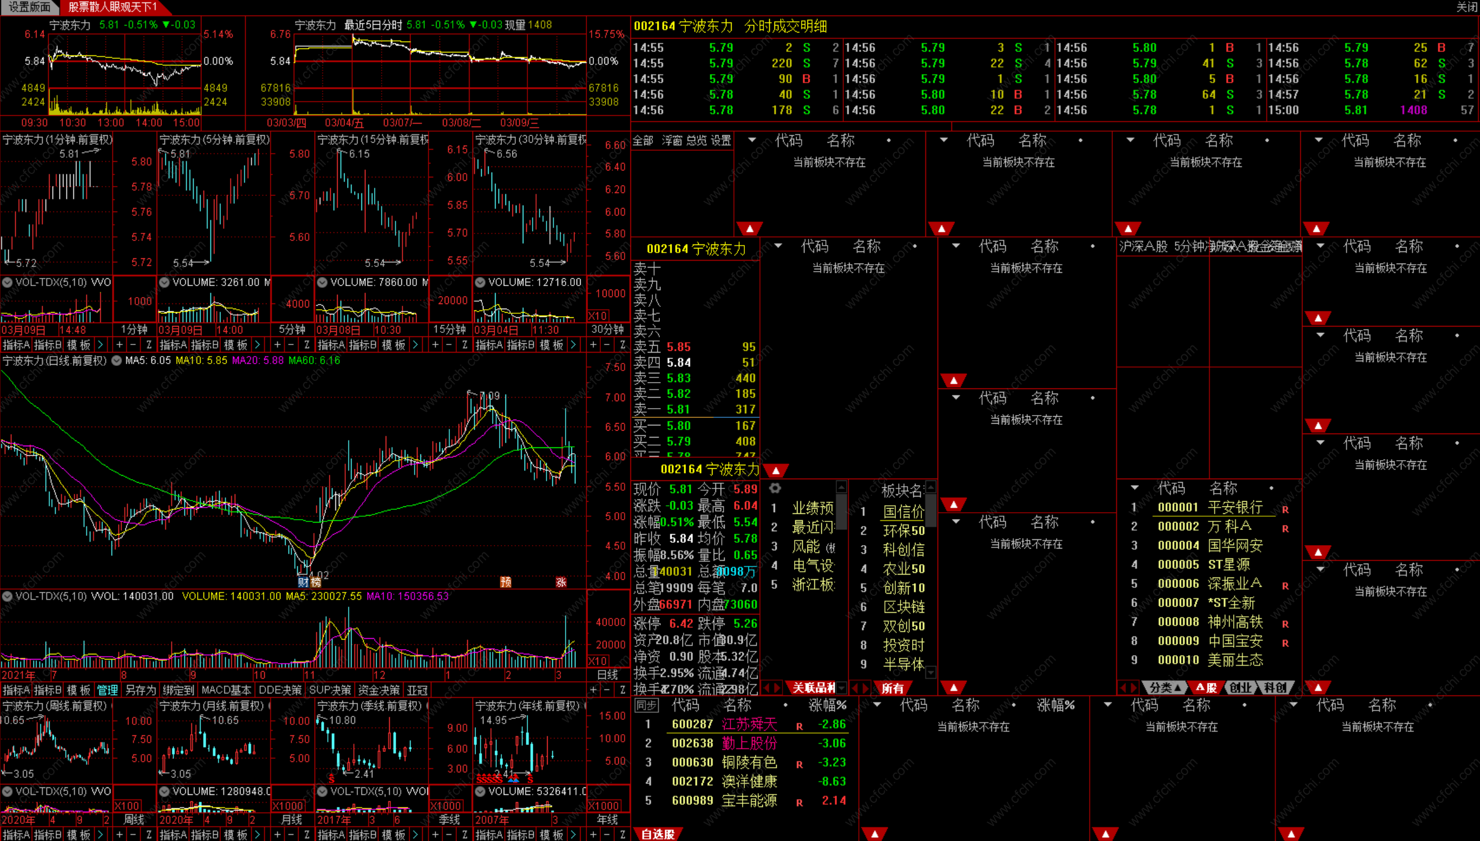Click red left arrow beside 分类 tab

click(x=1124, y=688)
